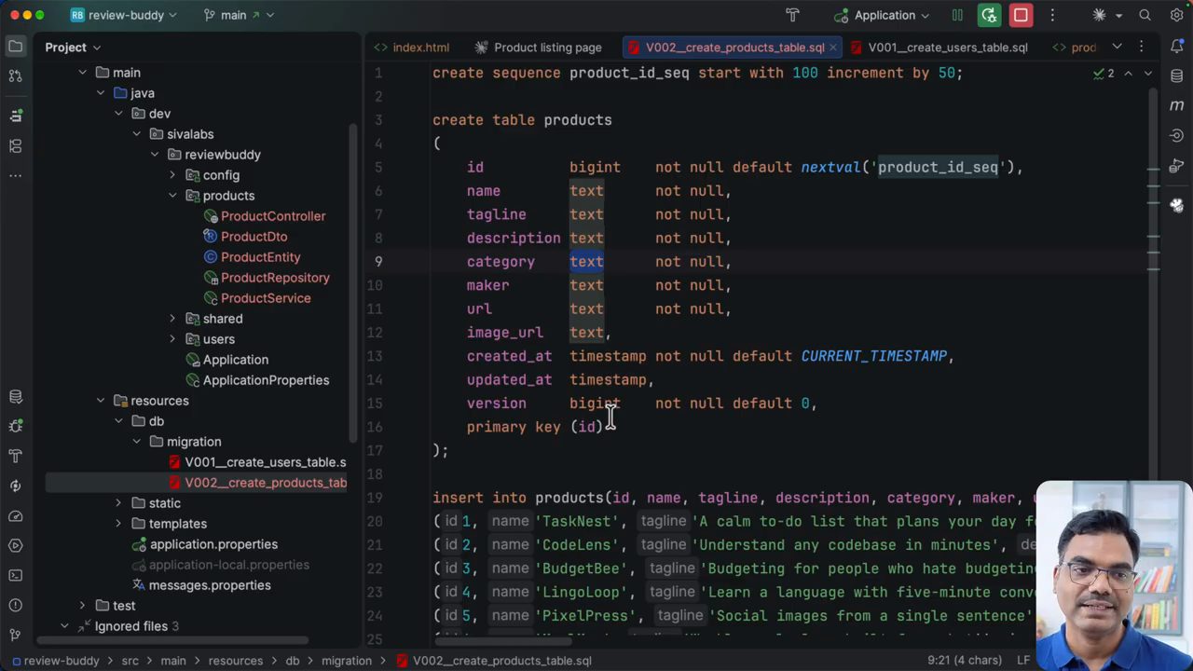
Task: Collapse the resources folder
Action: [x=101, y=401]
